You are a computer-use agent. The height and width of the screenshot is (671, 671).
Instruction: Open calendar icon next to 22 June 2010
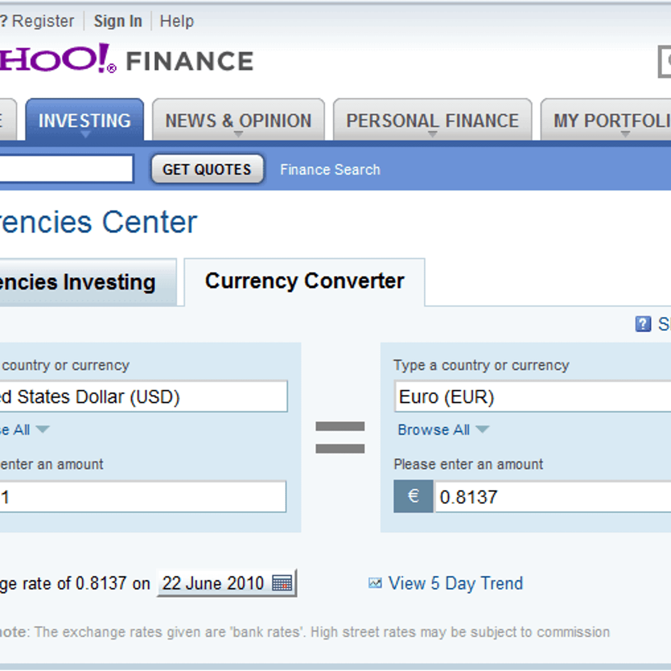point(282,583)
